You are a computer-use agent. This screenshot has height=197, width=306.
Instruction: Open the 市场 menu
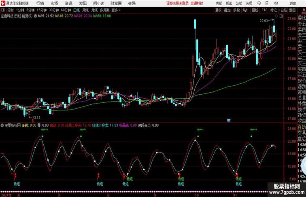(54, 3)
